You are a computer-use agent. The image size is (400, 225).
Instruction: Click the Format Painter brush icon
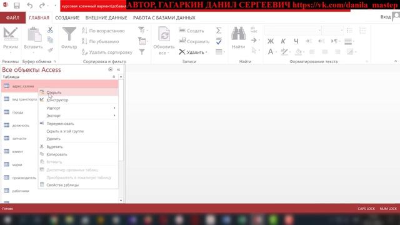tap(50, 50)
